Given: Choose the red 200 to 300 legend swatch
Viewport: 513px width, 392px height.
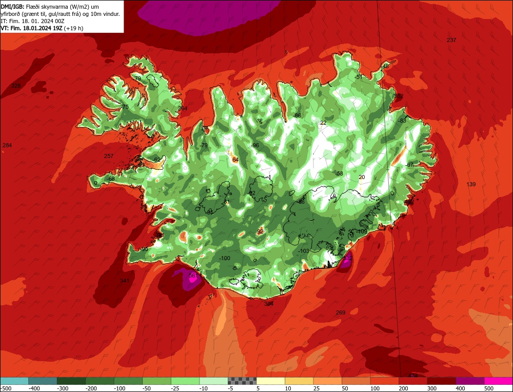Looking at the screenshot, I should (x=413, y=381).
